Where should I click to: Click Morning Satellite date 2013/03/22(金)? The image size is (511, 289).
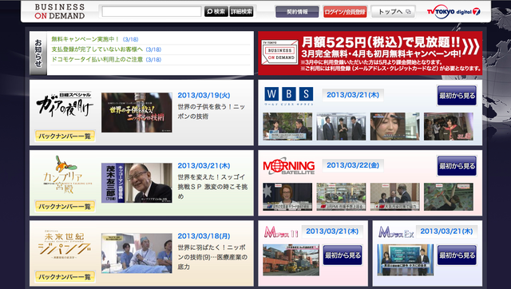[x=353, y=165]
